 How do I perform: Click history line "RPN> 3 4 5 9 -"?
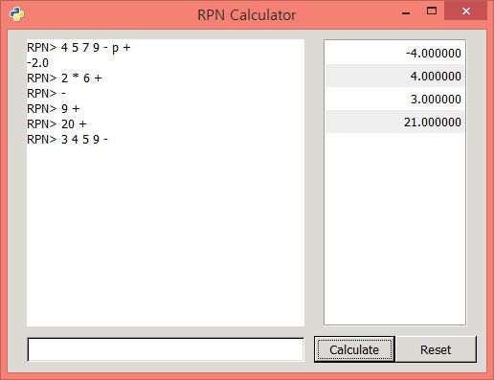(x=67, y=140)
